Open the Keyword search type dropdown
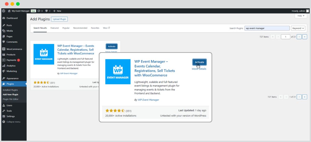This screenshot has width=311, height=142. coord(298,28)
